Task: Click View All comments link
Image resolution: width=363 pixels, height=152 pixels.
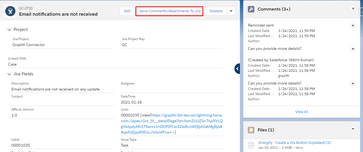Action: [302, 112]
